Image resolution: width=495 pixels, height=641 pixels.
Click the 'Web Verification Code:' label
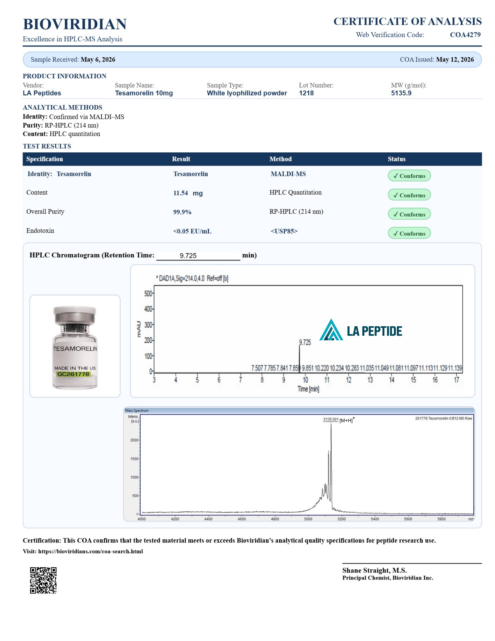390,35
